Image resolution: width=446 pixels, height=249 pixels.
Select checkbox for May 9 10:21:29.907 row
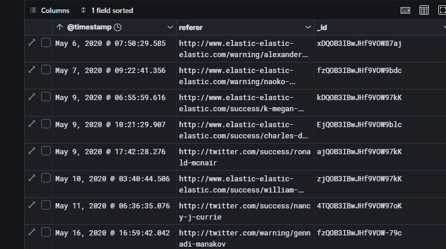[46, 124]
